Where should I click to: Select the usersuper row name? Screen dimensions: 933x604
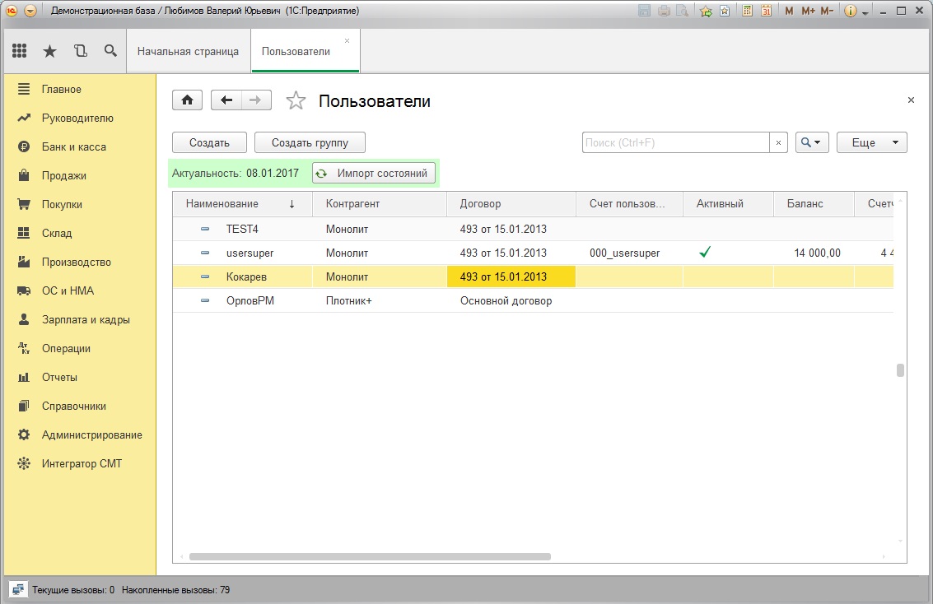click(250, 253)
